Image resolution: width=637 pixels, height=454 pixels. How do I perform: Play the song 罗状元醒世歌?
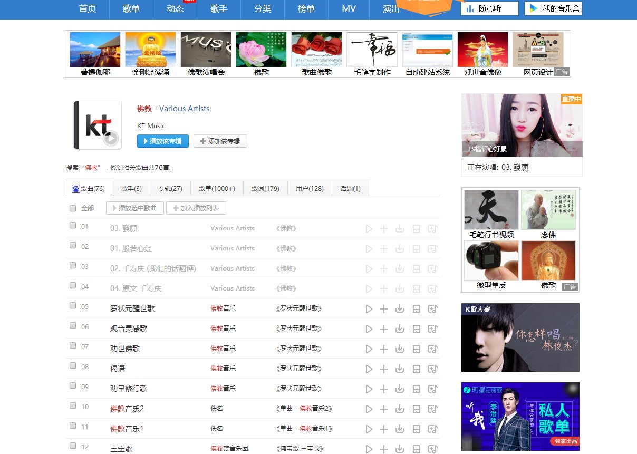tap(369, 309)
